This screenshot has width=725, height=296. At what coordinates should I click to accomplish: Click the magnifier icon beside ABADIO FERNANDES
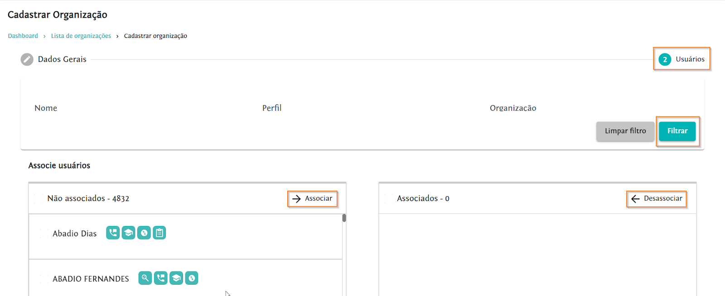pos(145,278)
